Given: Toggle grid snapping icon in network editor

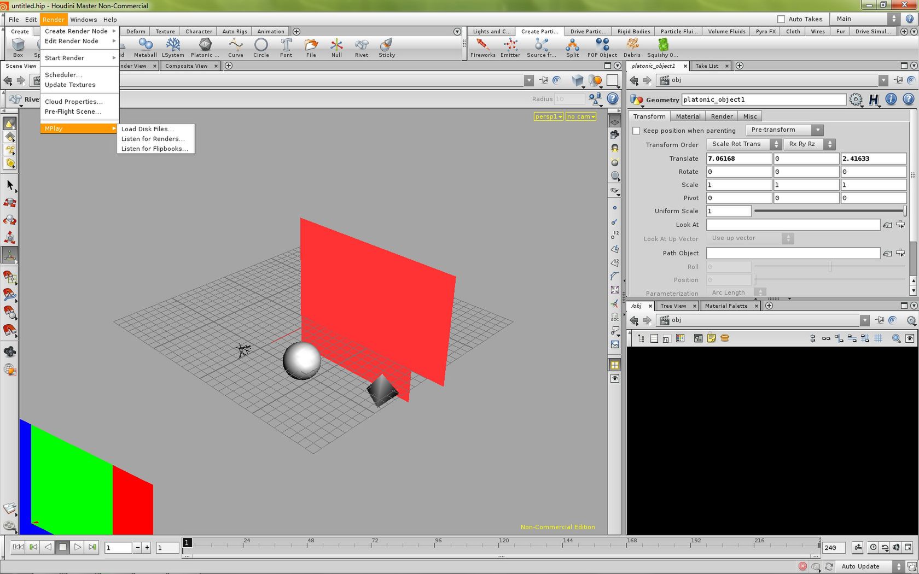Looking at the screenshot, I should click(x=879, y=338).
